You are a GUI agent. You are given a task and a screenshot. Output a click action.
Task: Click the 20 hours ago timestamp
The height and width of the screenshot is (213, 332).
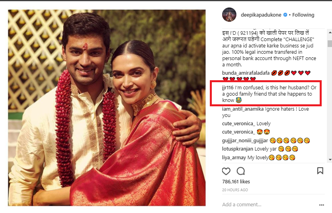(235, 190)
